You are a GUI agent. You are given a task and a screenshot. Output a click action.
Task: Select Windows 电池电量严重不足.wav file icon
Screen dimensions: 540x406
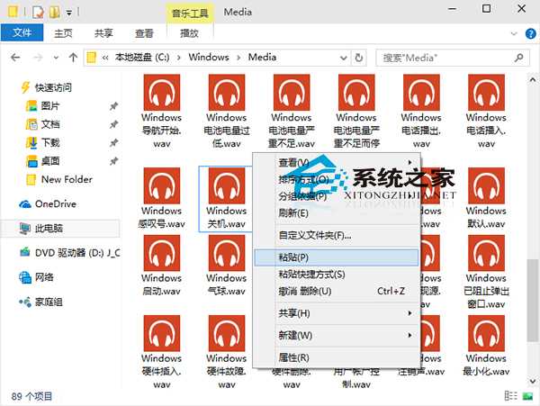pos(292,93)
